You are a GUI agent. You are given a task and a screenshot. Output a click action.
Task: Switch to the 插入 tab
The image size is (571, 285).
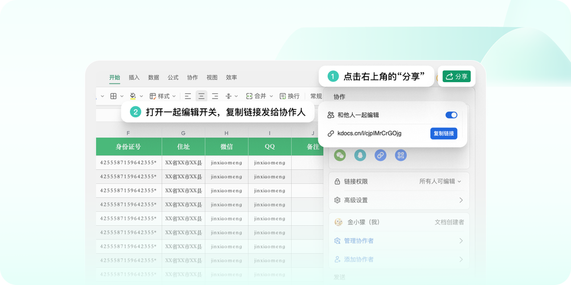coord(134,78)
